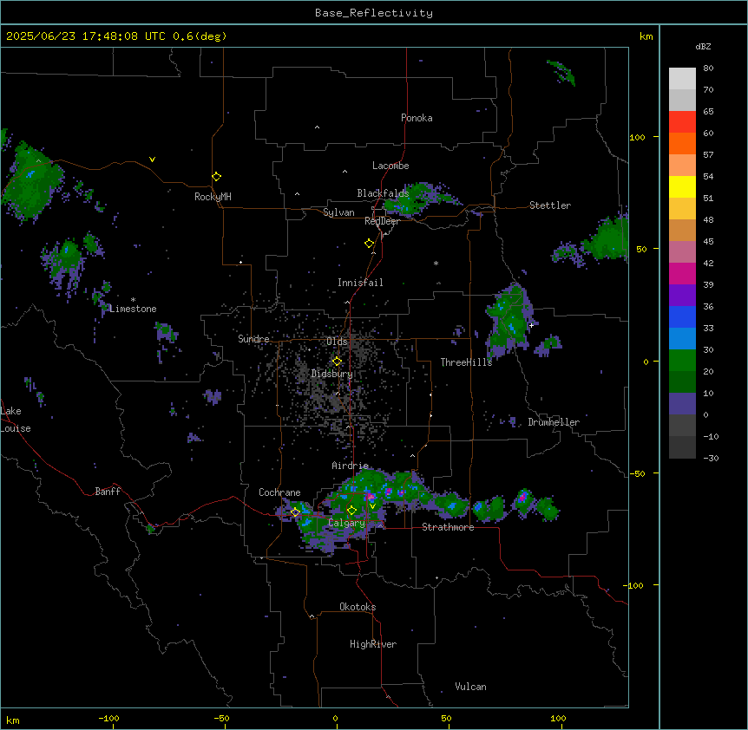Viewport: 748px width, 730px height.
Task: Click the Airdrie city label
Action: [351, 466]
